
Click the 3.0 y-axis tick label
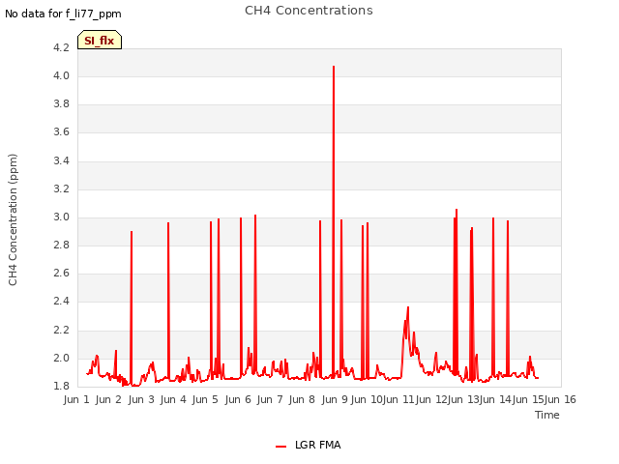pos(61,217)
